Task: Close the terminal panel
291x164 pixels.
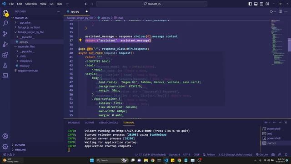Action: pos(286,123)
